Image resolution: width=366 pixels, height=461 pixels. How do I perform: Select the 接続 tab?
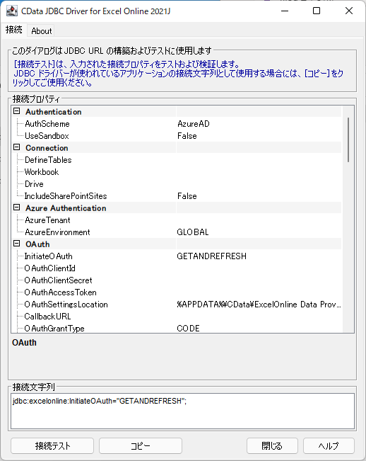click(x=14, y=30)
